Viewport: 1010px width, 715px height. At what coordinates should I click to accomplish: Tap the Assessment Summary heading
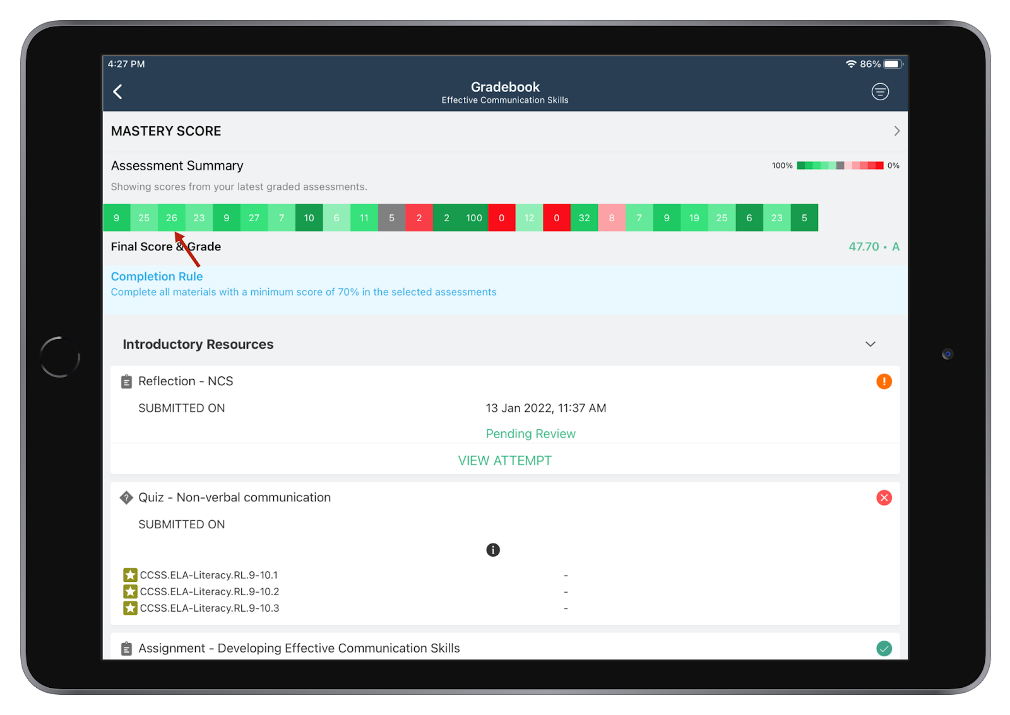pyautogui.click(x=177, y=166)
